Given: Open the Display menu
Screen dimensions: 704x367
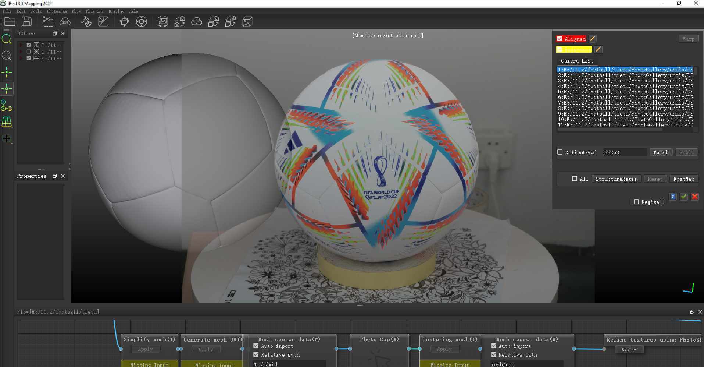Looking at the screenshot, I should [116, 11].
